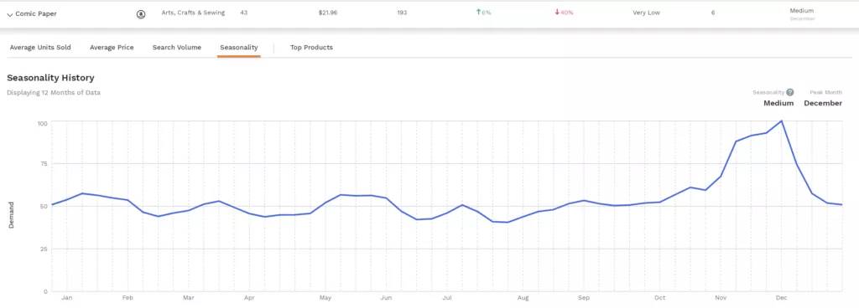Click the green up-arrow 6% trend indicator

pos(484,13)
